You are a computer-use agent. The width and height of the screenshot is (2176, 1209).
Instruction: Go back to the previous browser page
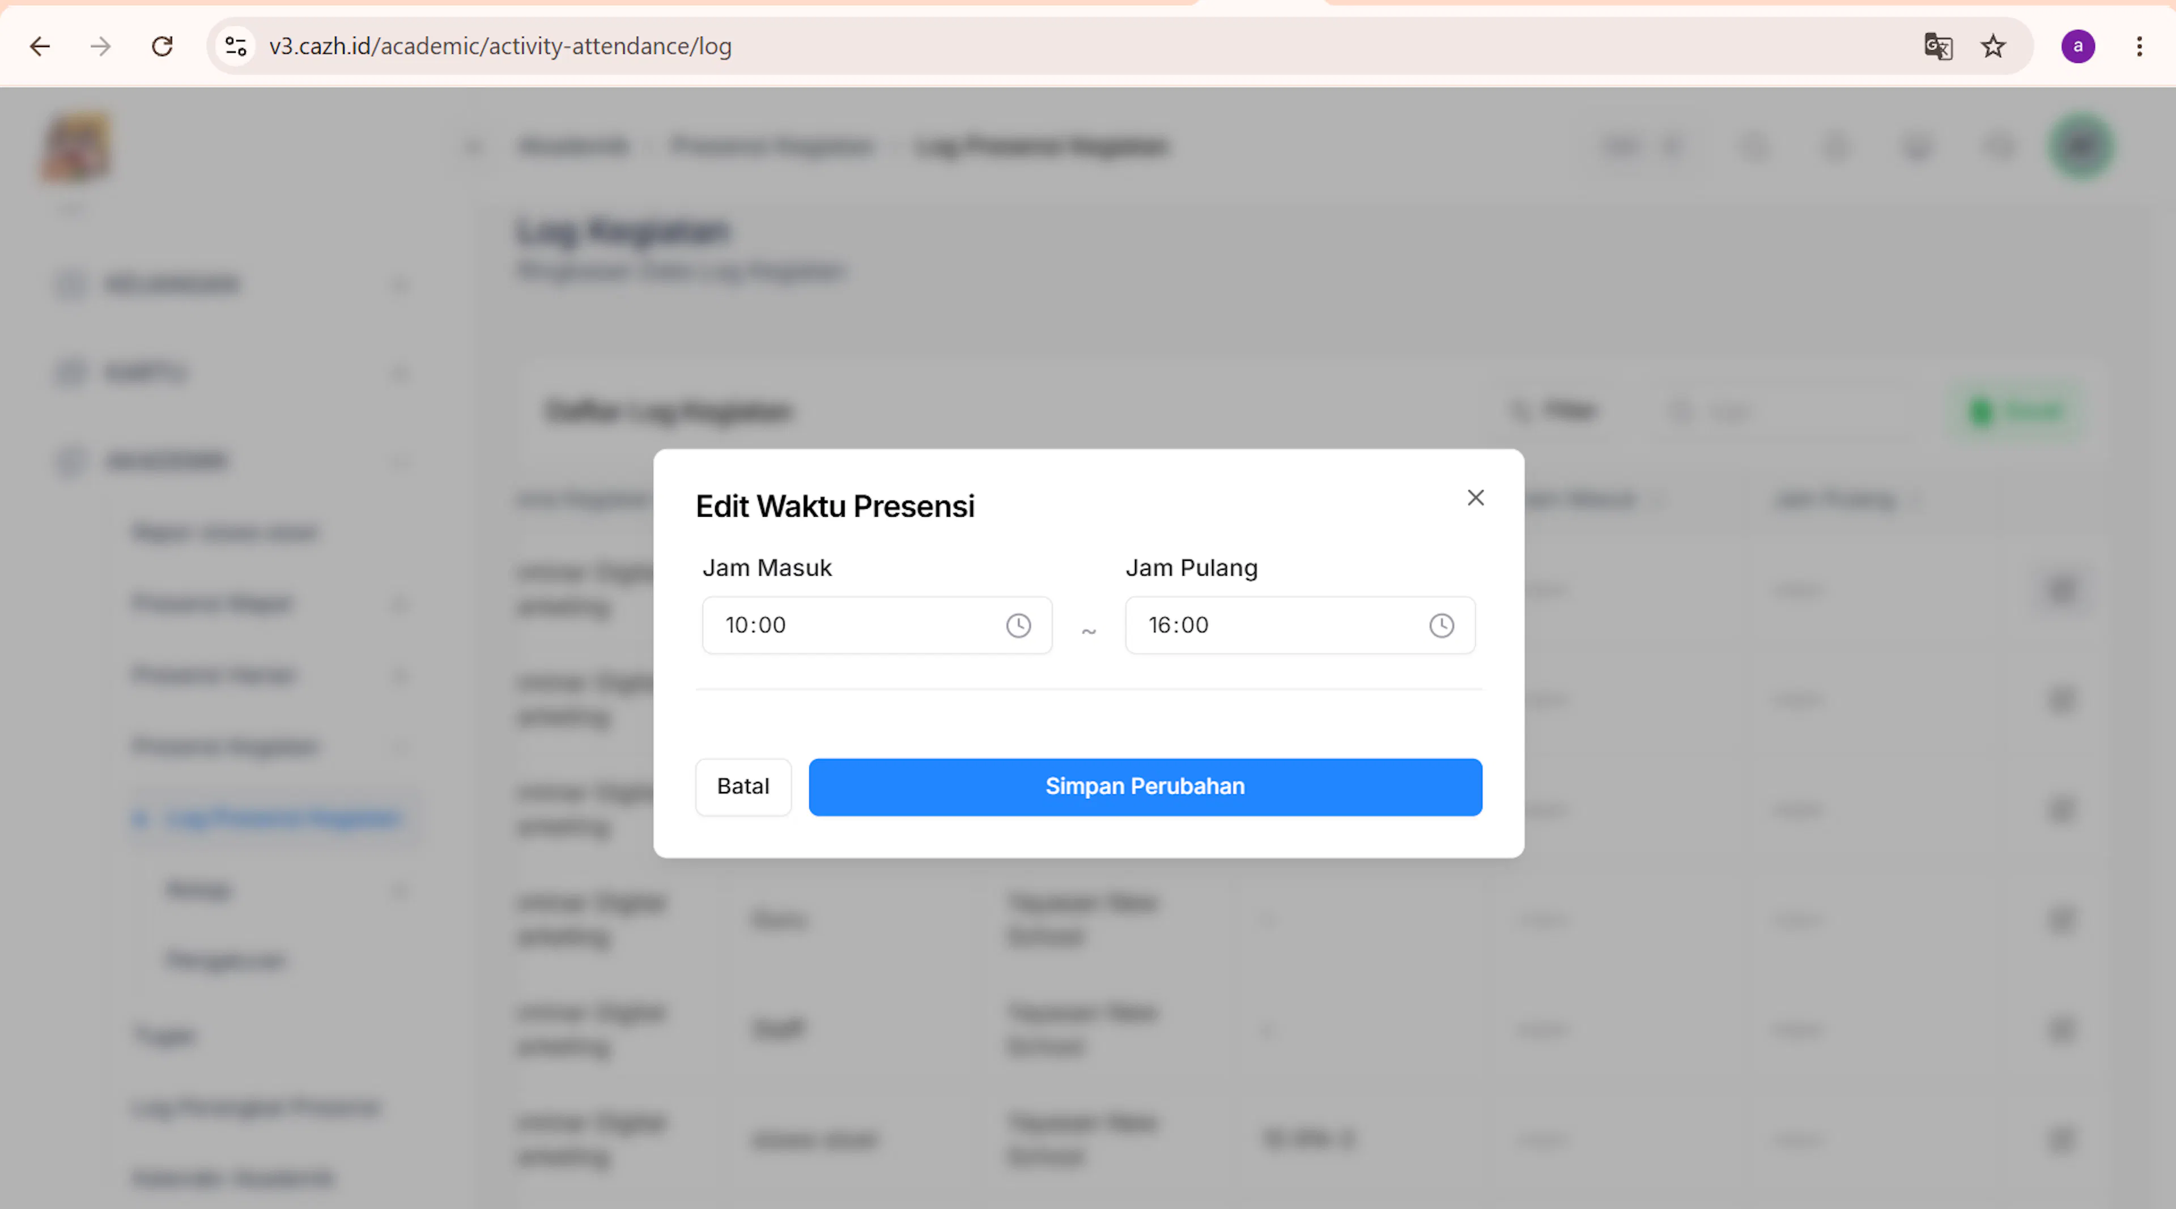pyautogui.click(x=40, y=46)
